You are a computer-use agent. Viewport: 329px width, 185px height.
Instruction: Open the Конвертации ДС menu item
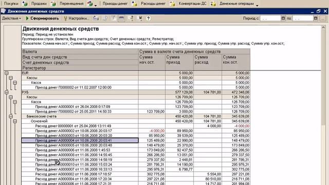point(192,4)
